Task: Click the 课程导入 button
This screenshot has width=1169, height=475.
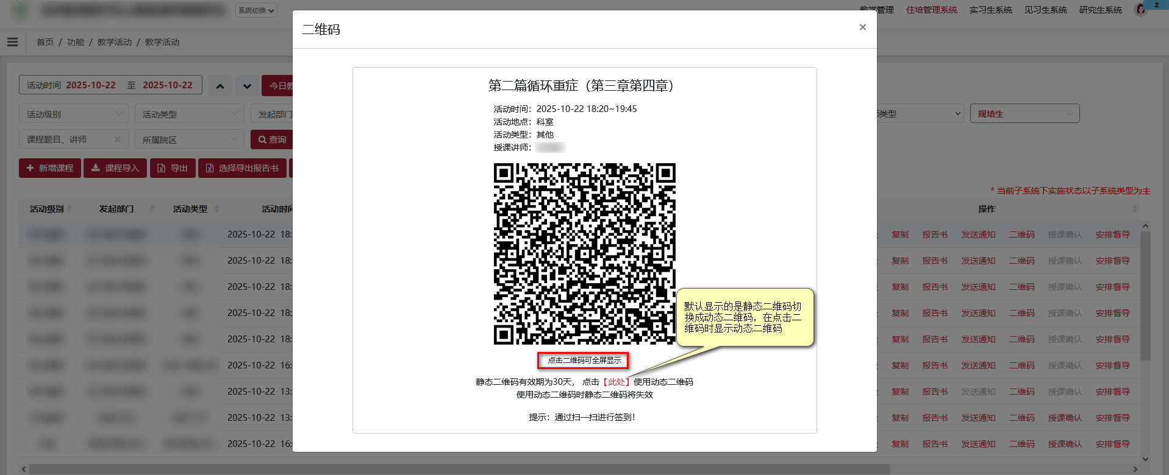Action: point(115,168)
